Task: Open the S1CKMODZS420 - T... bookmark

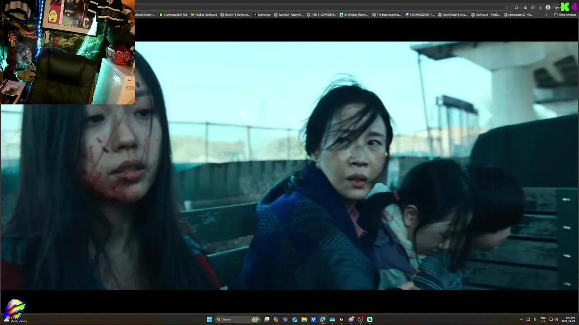Action: coord(420,14)
